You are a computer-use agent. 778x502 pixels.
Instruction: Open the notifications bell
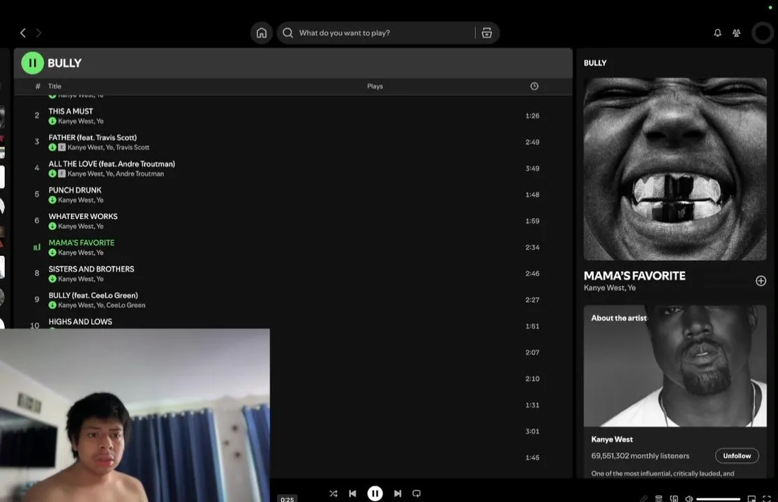click(x=717, y=33)
